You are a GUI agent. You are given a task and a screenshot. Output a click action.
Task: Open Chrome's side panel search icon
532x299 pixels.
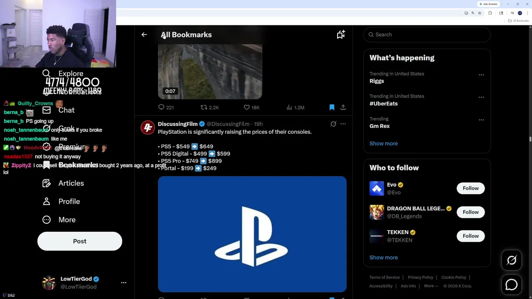[x=501, y=13]
